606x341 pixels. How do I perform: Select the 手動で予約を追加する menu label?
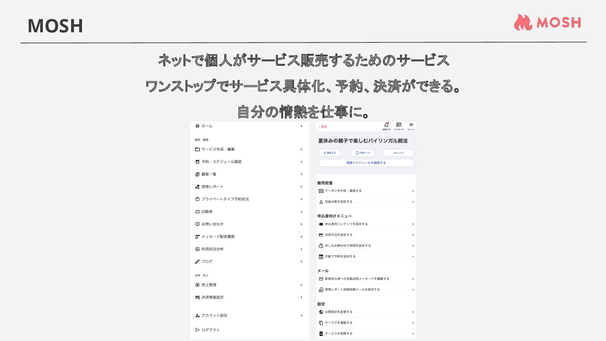click(x=340, y=257)
